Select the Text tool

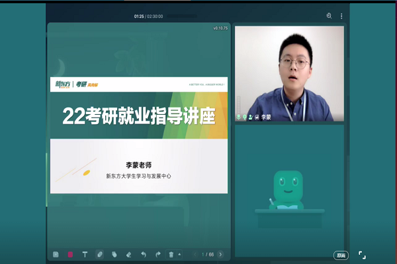tap(85, 254)
